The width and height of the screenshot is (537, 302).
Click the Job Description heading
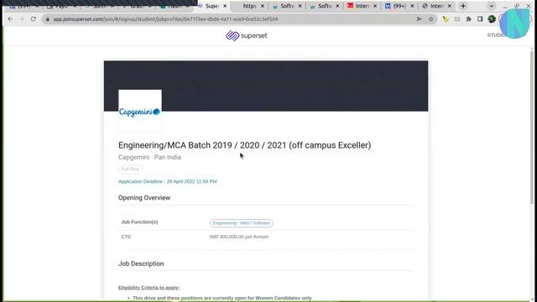pos(141,263)
